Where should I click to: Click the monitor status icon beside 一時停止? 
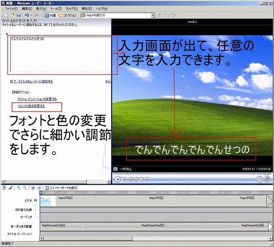116,169
